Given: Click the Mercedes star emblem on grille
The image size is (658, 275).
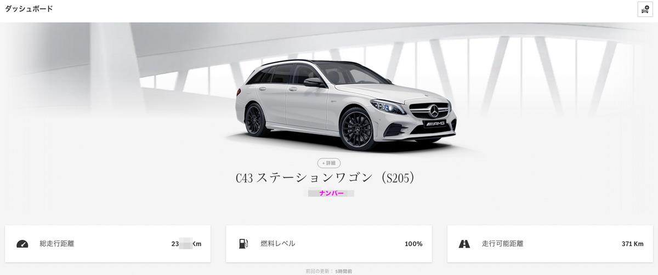Looking at the screenshot, I should click(x=435, y=112).
